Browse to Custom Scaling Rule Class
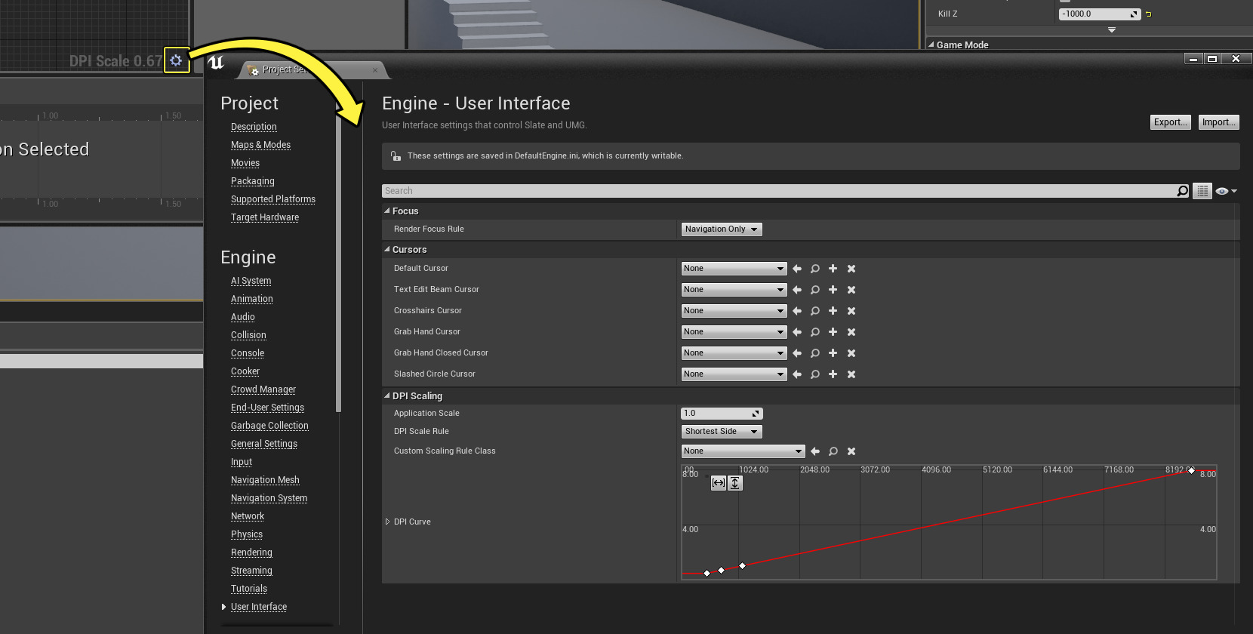 (833, 451)
